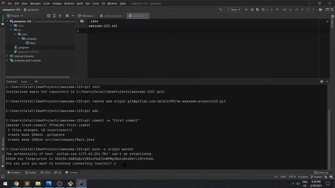Click the Stop square icon in toolbar

pyautogui.click(x=277, y=9)
